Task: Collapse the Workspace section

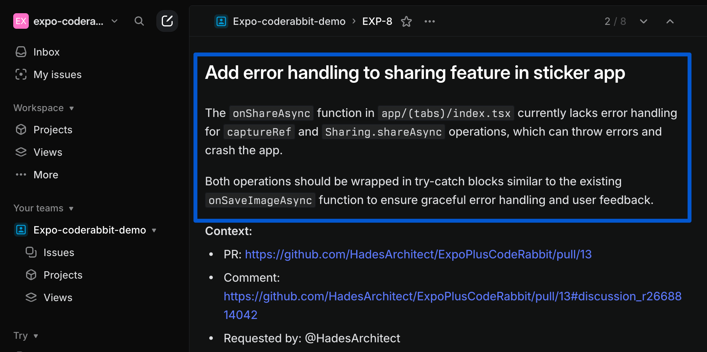Action: click(x=72, y=109)
